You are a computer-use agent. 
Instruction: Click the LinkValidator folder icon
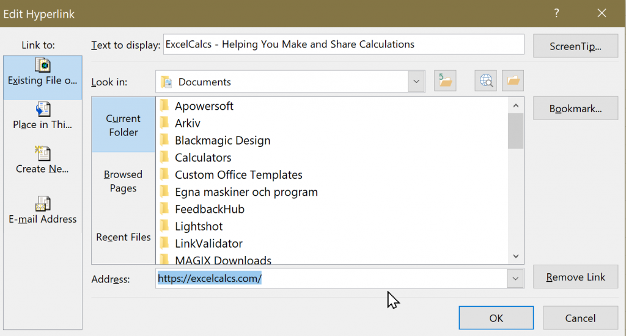point(164,243)
